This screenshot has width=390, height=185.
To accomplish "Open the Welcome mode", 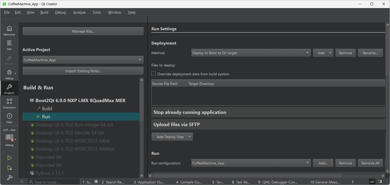I will click(9, 30).
